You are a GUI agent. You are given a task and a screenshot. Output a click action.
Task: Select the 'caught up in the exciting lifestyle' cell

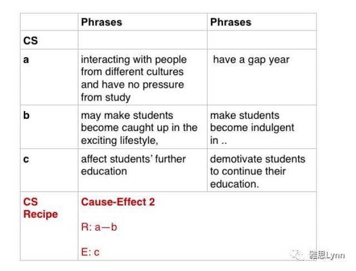139,128
